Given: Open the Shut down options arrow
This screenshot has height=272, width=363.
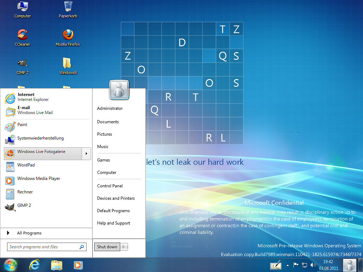Looking at the screenshot, I should [x=123, y=246].
